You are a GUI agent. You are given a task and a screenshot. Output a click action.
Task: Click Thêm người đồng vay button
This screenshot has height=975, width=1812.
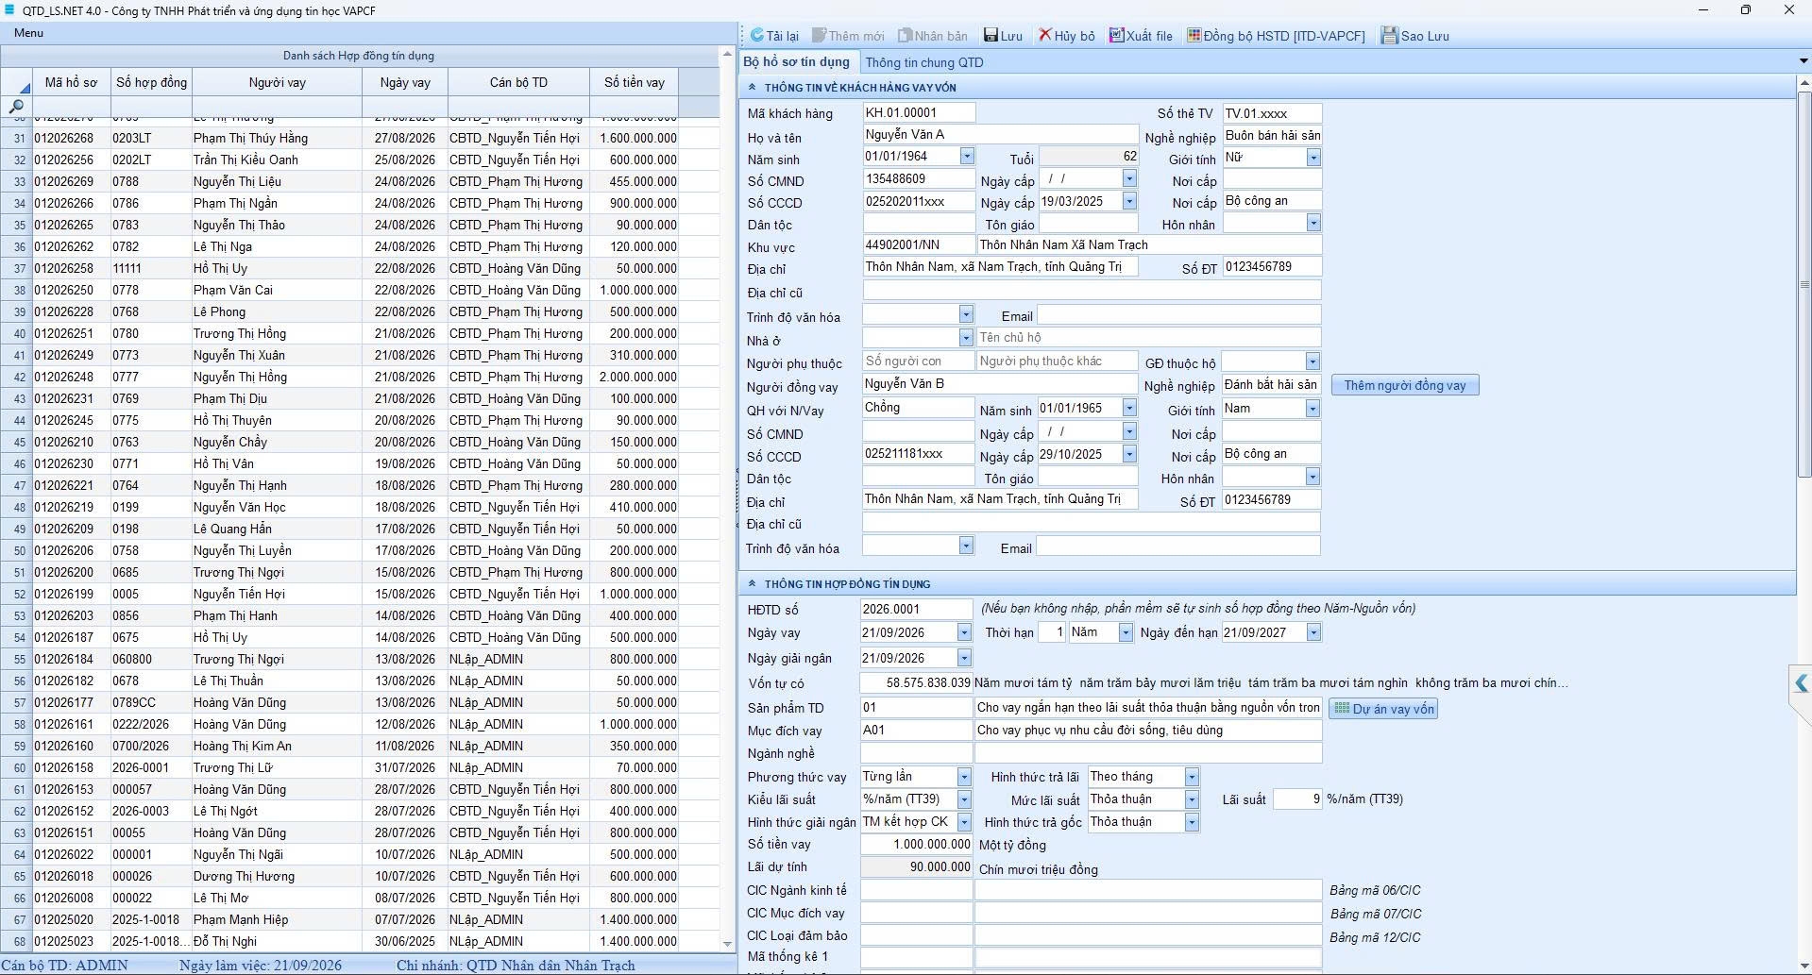click(1405, 385)
